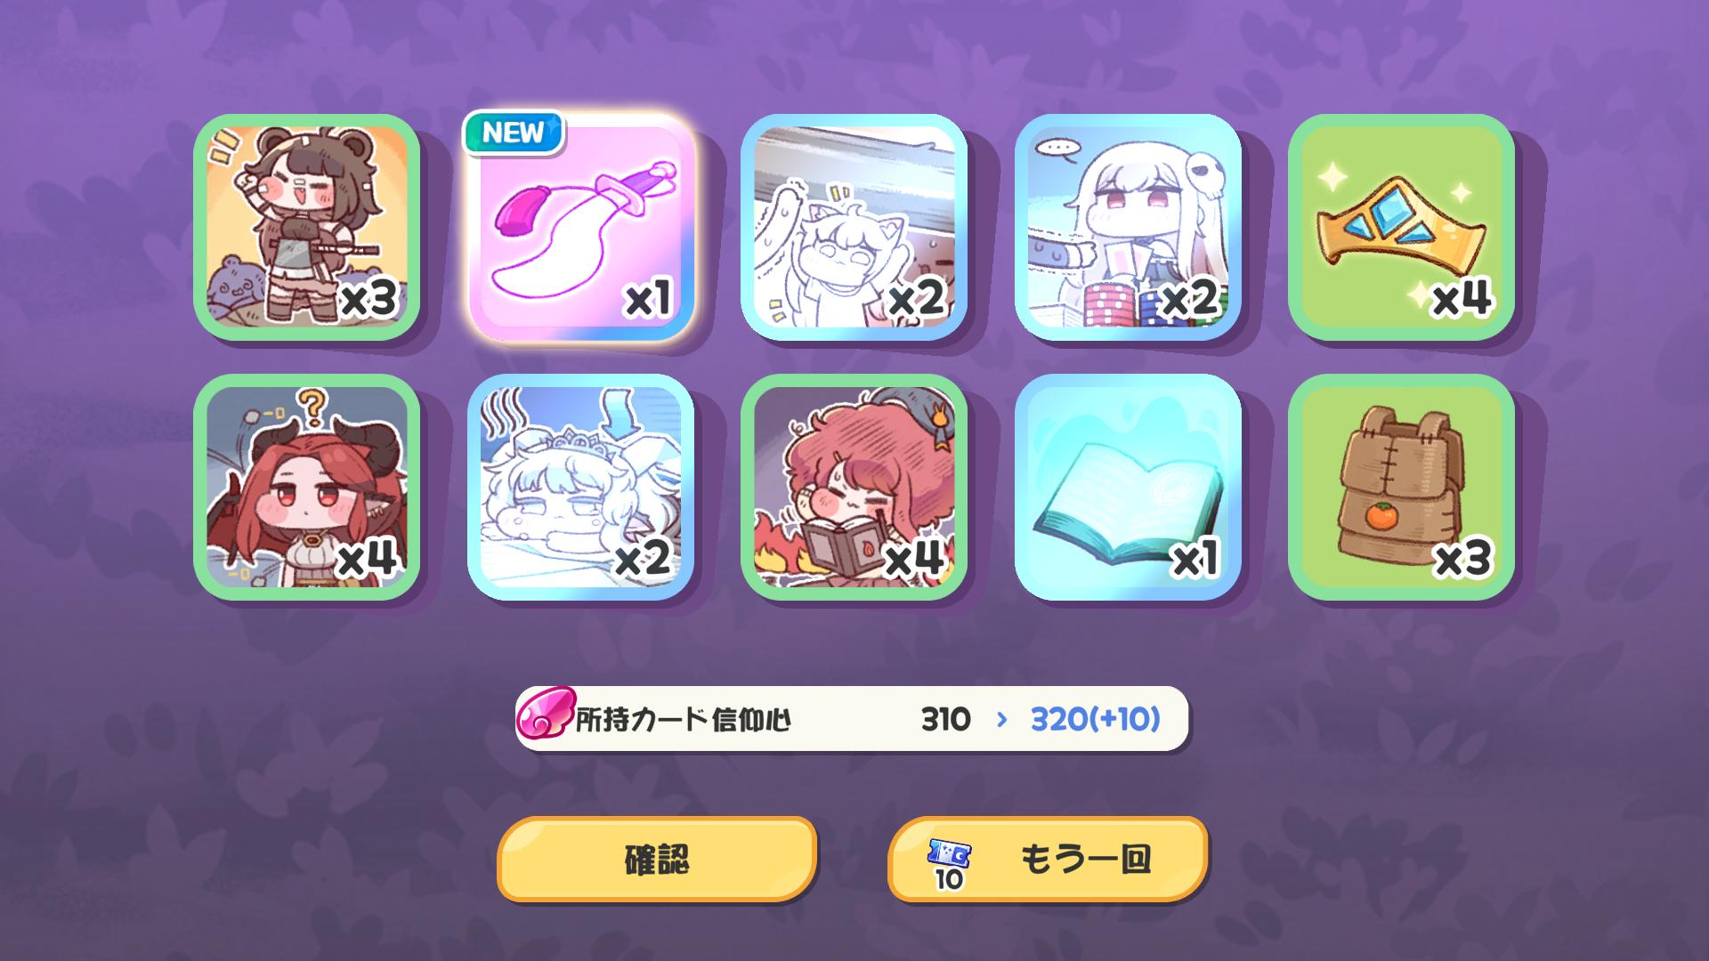1709x961 pixels.
Task: Select the golden crown item x4
Action: tap(1401, 227)
